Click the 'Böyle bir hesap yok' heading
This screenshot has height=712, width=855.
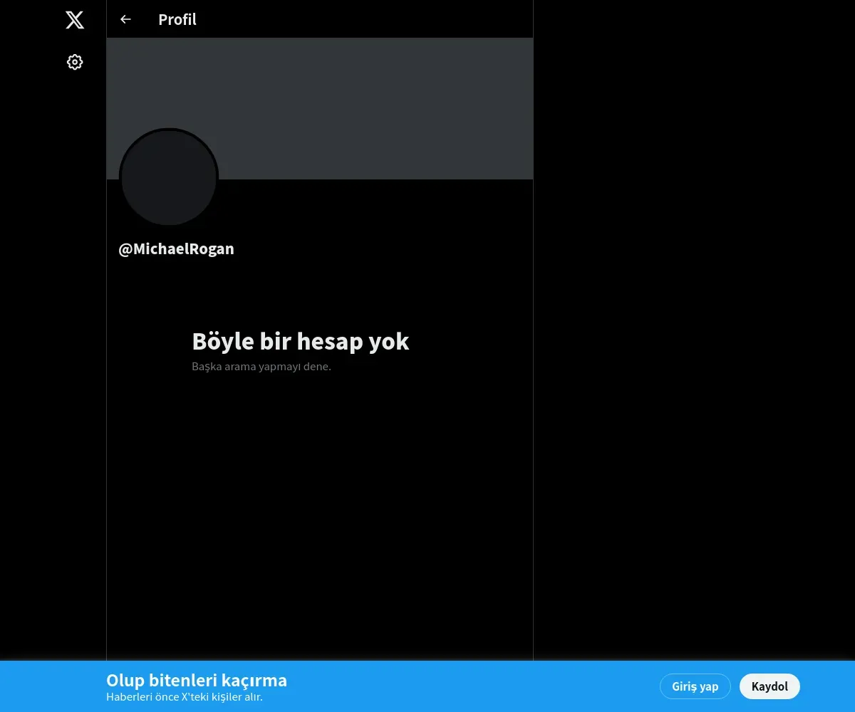[x=301, y=341]
